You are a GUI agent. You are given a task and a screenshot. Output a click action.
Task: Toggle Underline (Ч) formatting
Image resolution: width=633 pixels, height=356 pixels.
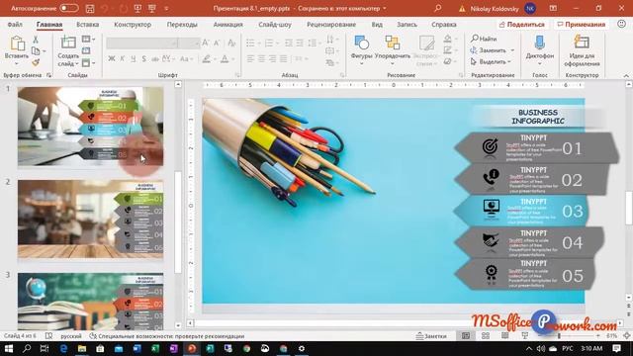[134, 59]
